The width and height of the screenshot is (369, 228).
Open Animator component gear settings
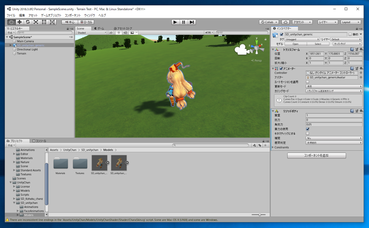(x=361, y=68)
